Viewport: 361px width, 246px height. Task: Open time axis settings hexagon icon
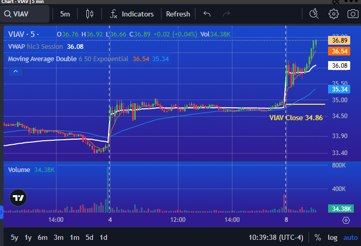[x=346, y=220]
